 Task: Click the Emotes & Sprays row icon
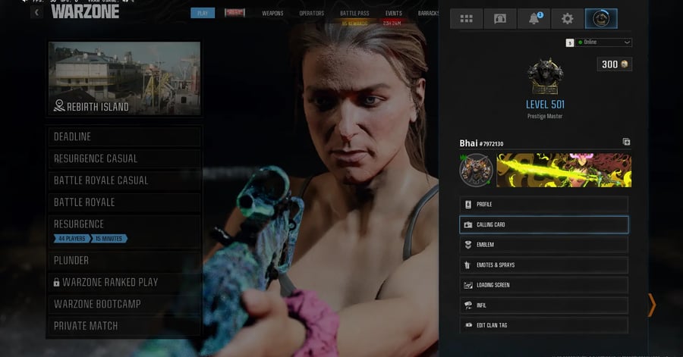[467, 265]
